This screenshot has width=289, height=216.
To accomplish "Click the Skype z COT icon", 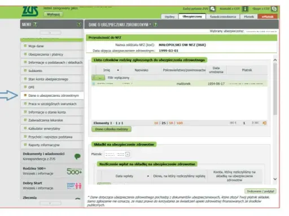I will (x=274, y=8).
